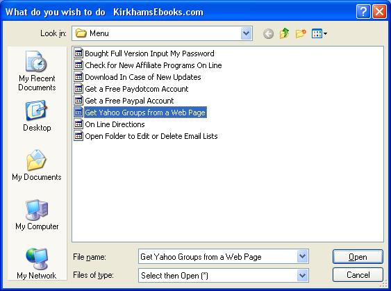Click the Open button

pos(358,256)
